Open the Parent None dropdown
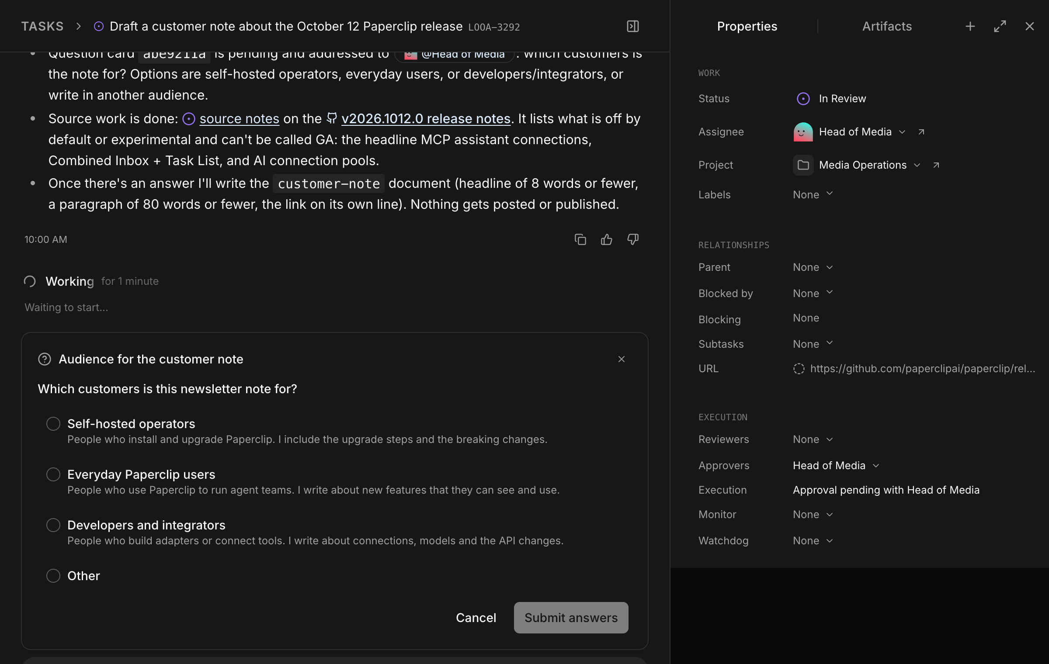This screenshot has width=1049, height=664. click(813, 267)
